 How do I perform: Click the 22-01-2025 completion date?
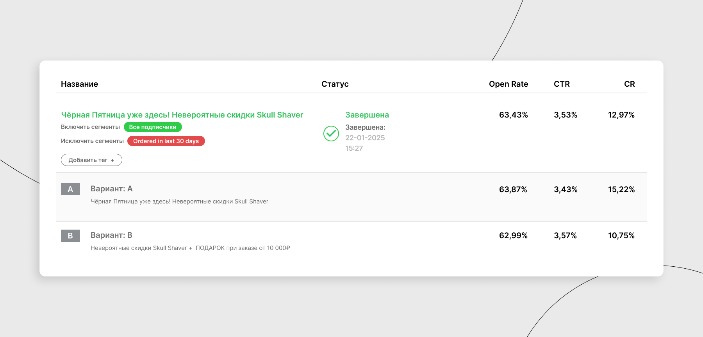(365, 138)
